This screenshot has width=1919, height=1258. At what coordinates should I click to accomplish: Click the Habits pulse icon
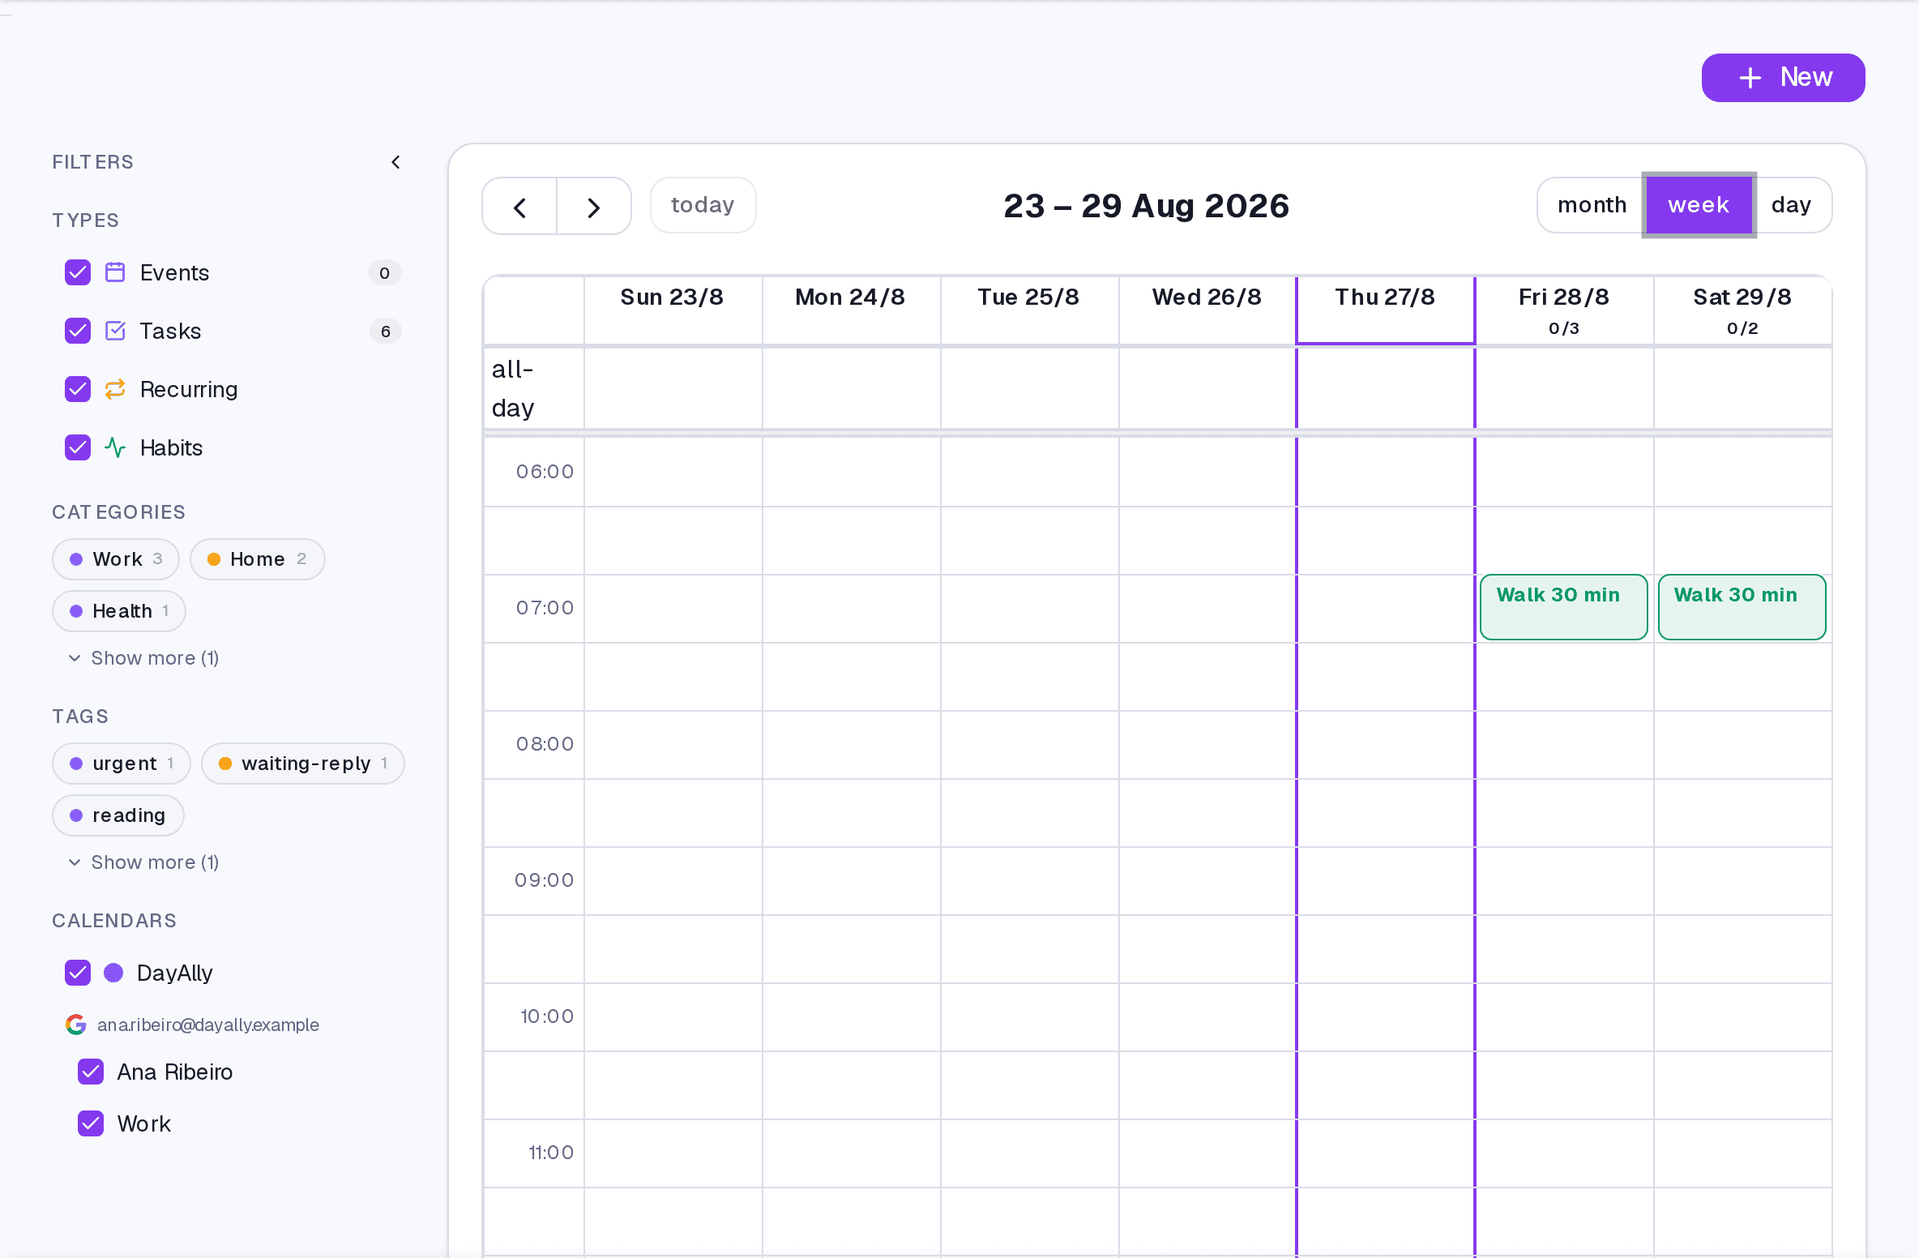click(x=115, y=447)
